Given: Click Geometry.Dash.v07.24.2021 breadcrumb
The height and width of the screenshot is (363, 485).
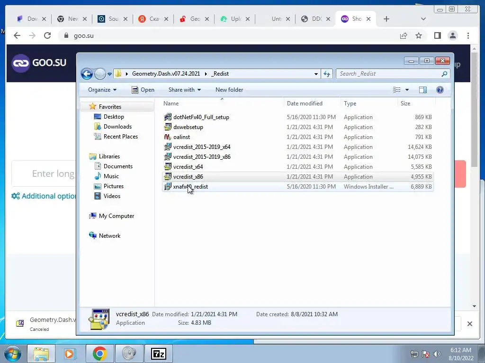Looking at the screenshot, I should 166,74.
